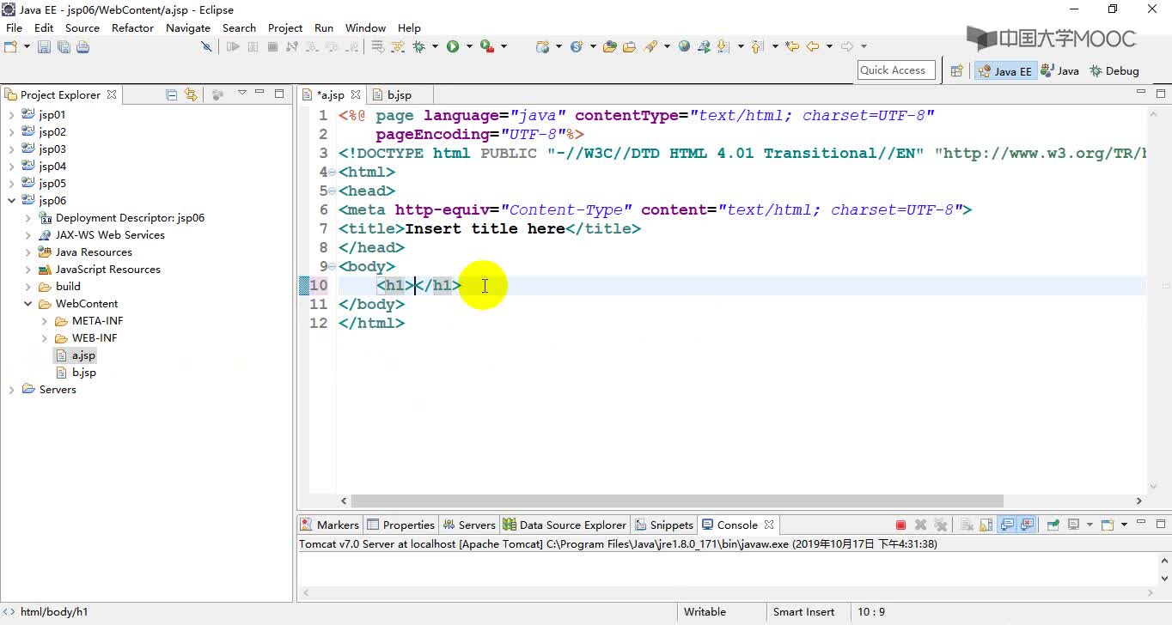
Task: Open dropdown next to Debug icon
Action: coord(435,46)
